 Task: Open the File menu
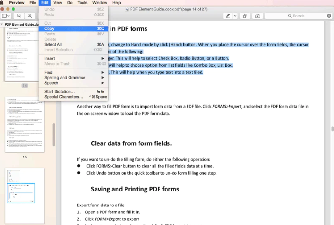(x=33, y=3)
